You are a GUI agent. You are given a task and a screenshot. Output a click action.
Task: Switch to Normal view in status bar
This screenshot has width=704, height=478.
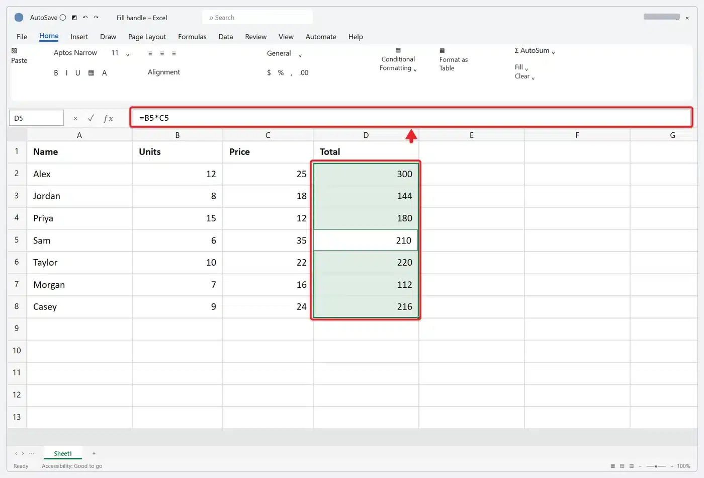(612, 466)
